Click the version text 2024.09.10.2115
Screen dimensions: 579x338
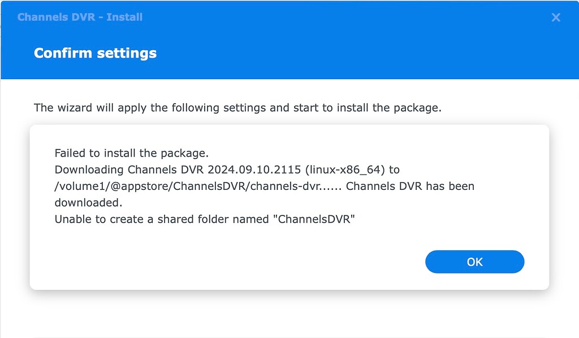click(252, 169)
